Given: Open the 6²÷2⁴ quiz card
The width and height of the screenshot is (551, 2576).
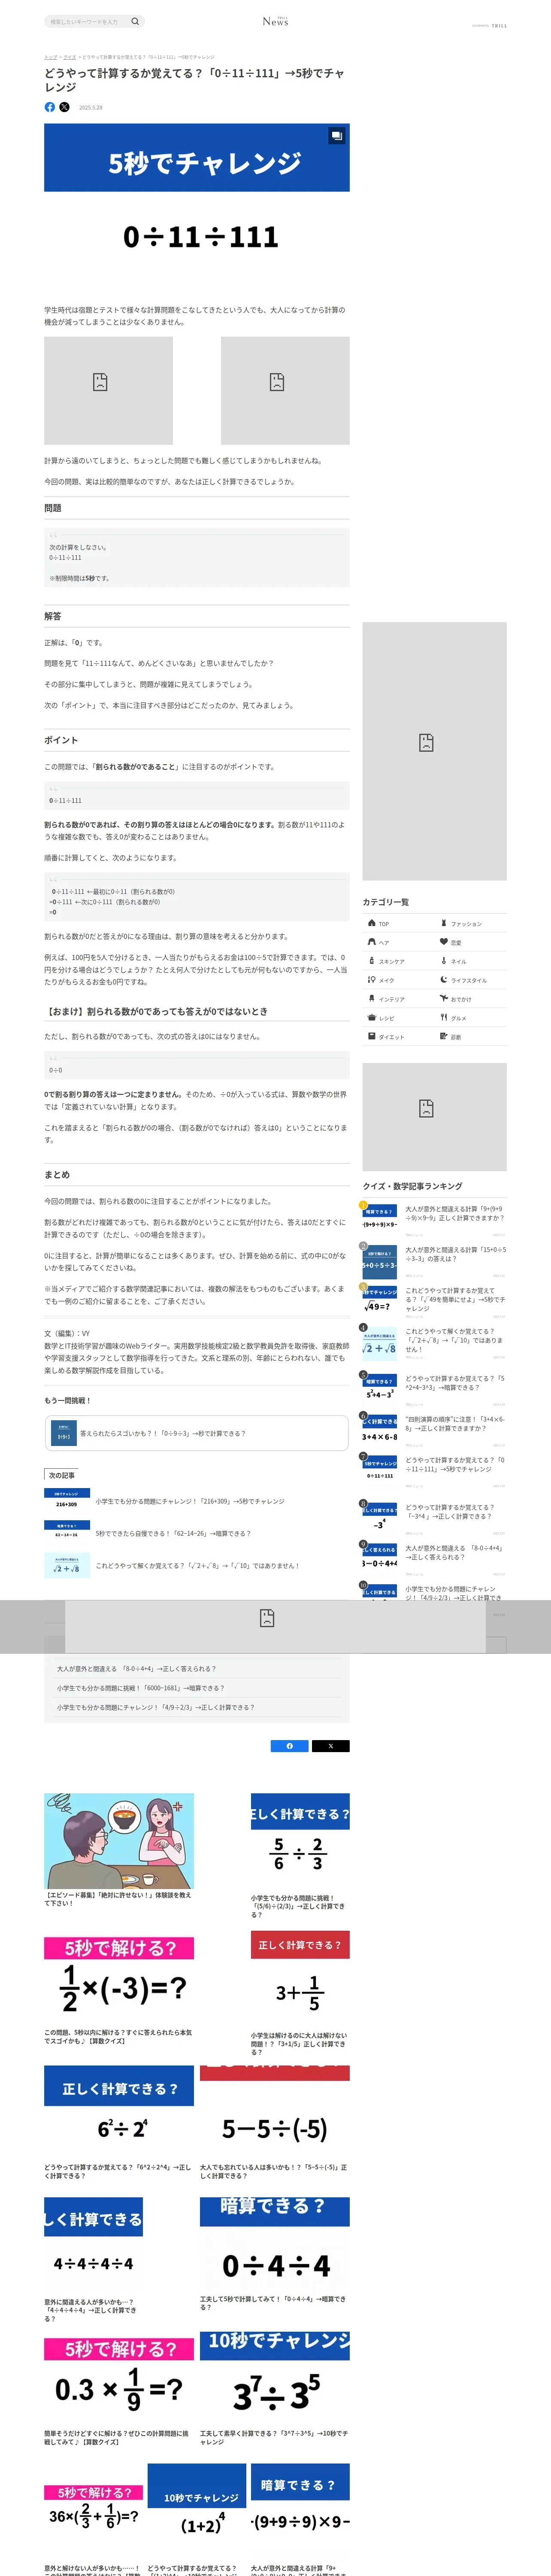Looking at the screenshot, I should click(119, 2123).
